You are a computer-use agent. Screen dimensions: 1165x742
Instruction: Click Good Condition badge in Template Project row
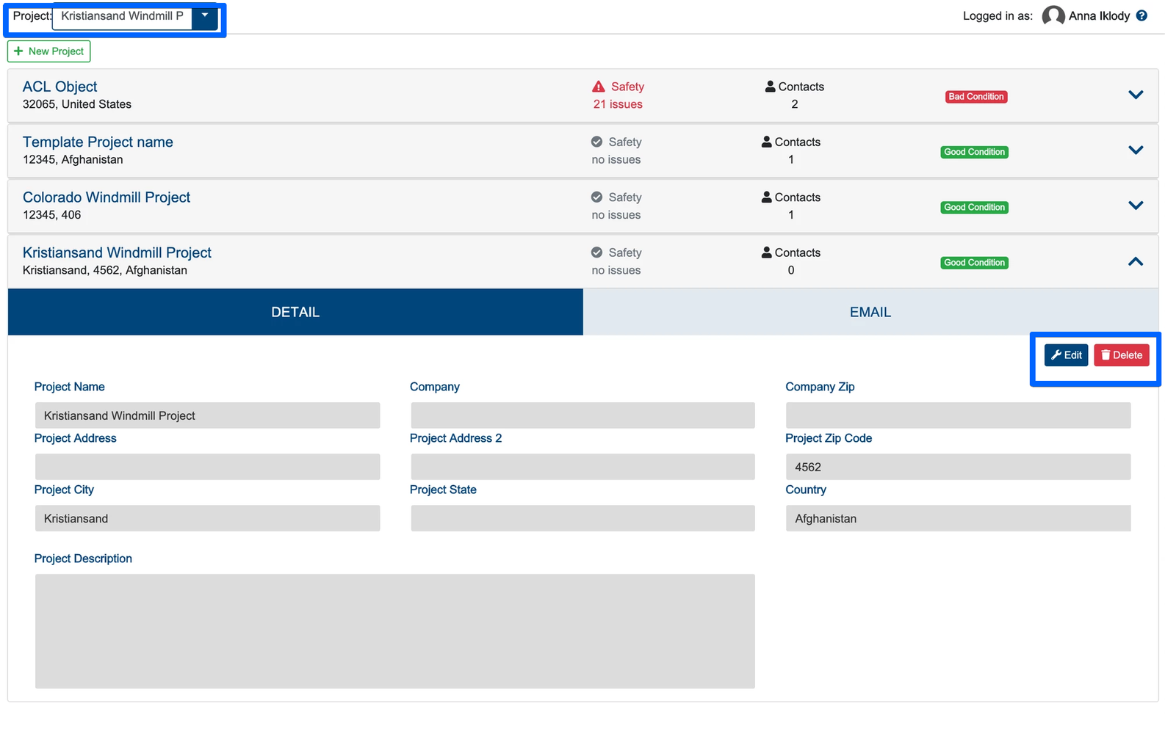pyautogui.click(x=974, y=152)
